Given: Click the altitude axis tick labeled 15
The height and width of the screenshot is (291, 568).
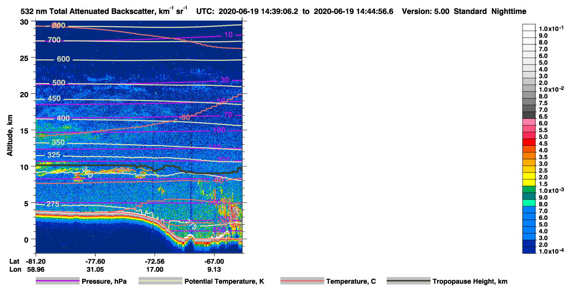Looking at the screenshot, I should pos(24,130).
